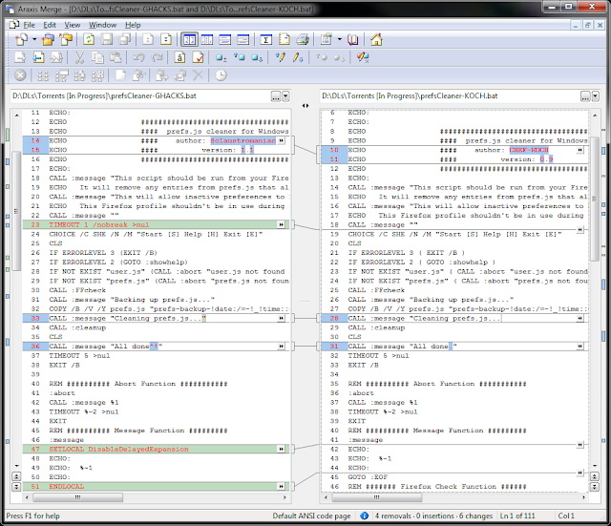Screen dimensions: 611x526
Task: Click the Paste clipboard icon
Action: [x=116, y=57]
